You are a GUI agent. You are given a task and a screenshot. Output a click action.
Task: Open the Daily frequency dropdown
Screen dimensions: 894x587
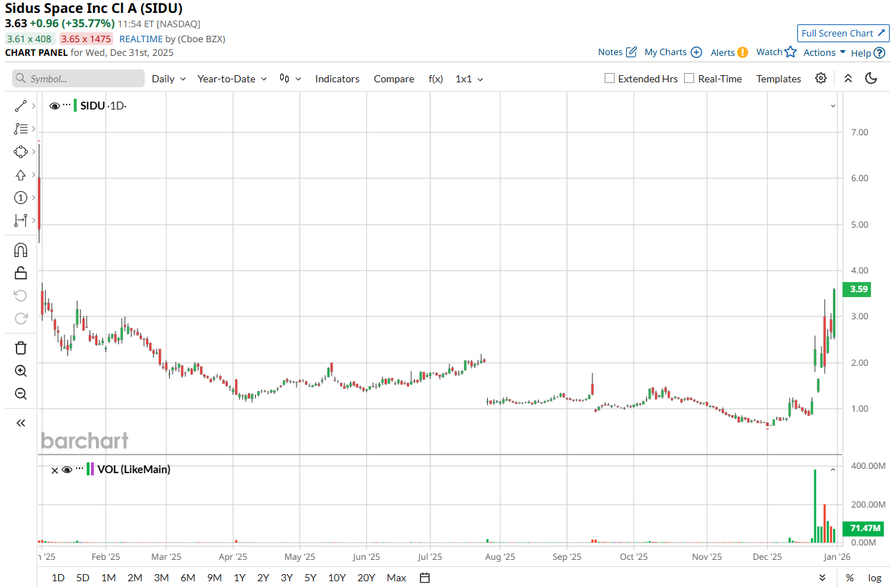pyautogui.click(x=168, y=79)
